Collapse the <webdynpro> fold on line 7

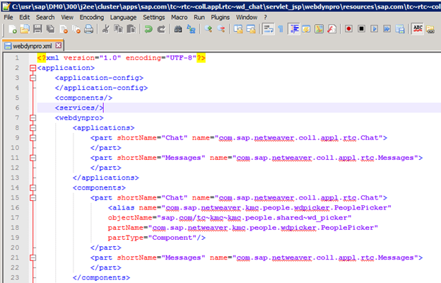[33, 118]
